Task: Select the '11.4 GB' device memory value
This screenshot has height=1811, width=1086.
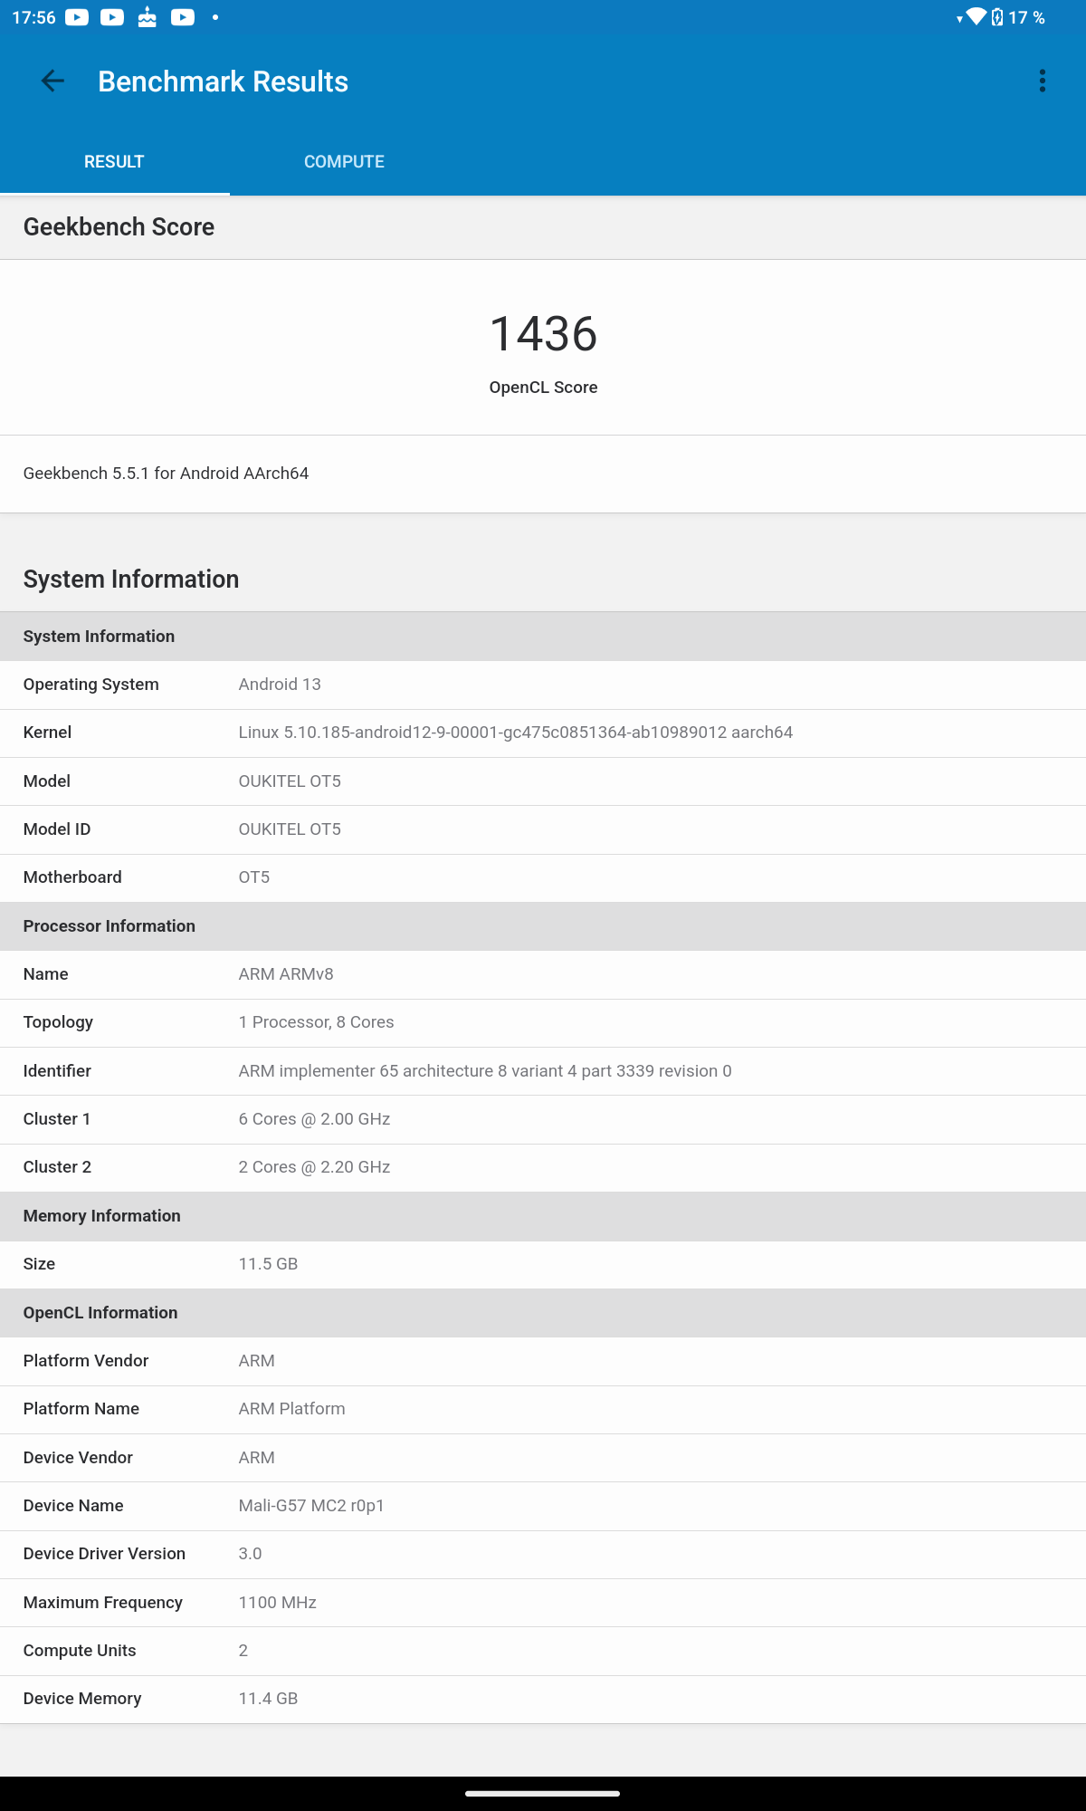Action: [268, 1699]
